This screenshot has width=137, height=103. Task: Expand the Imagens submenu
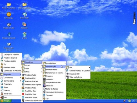54,76
